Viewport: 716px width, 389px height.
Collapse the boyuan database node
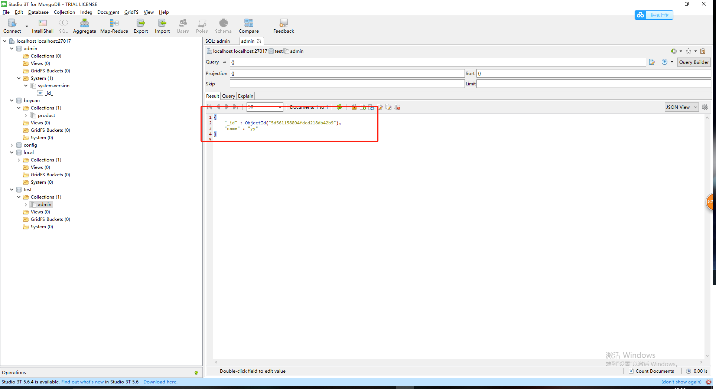[x=12, y=100]
